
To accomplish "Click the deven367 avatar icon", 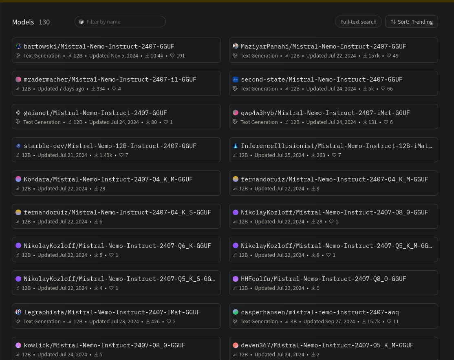I will click(x=236, y=345).
